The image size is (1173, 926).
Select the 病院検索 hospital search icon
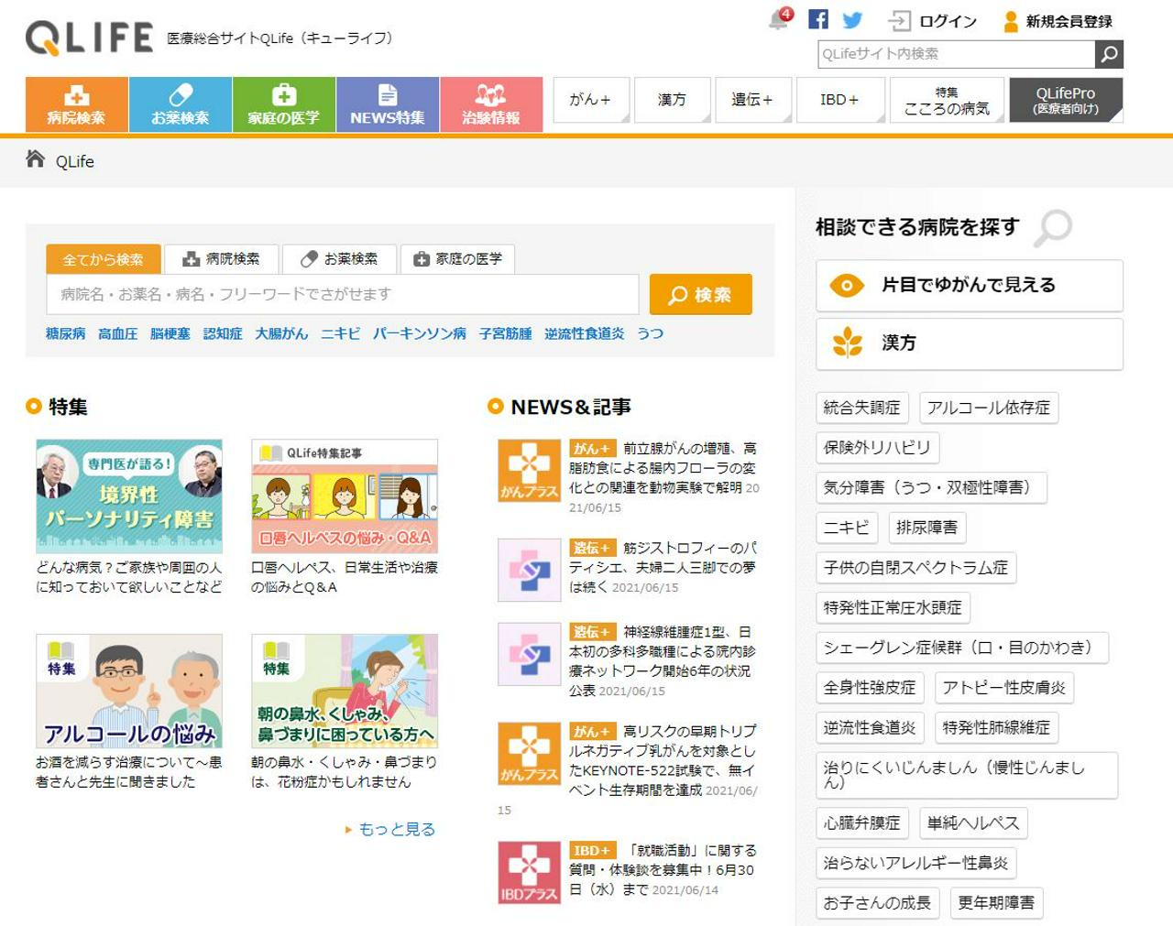[77, 94]
